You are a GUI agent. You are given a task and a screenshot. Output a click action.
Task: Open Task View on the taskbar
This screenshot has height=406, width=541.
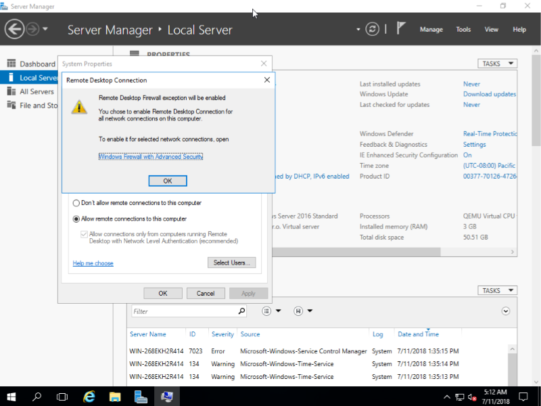(62, 397)
